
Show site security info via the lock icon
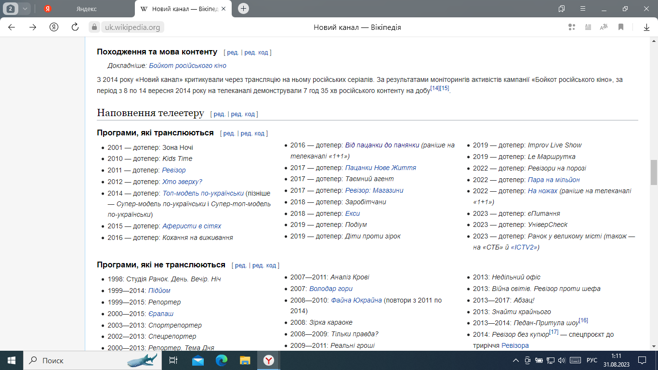coord(95,27)
